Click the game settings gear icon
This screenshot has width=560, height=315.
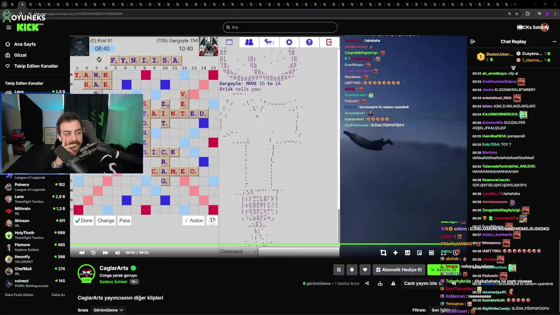[289, 42]
